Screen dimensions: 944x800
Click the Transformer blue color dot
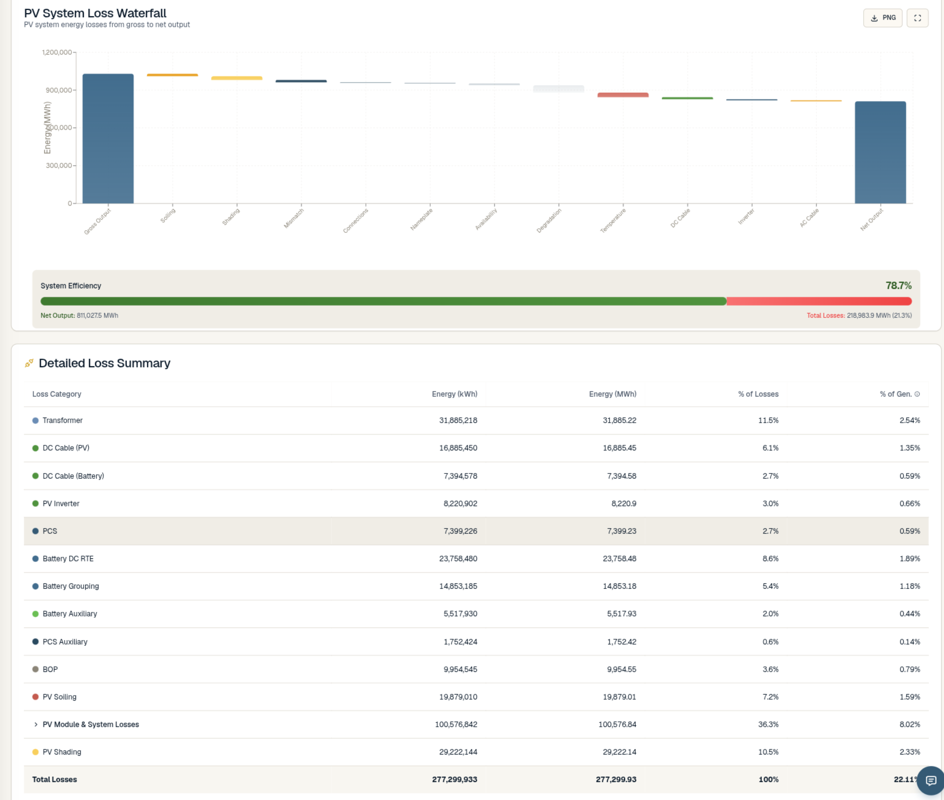tap(35, 420)
